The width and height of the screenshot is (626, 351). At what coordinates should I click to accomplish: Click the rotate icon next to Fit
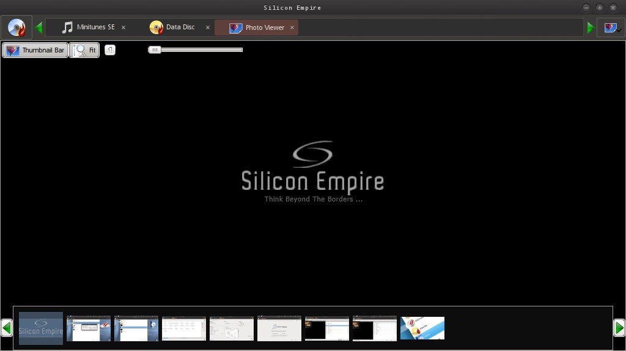coord(110,50)
